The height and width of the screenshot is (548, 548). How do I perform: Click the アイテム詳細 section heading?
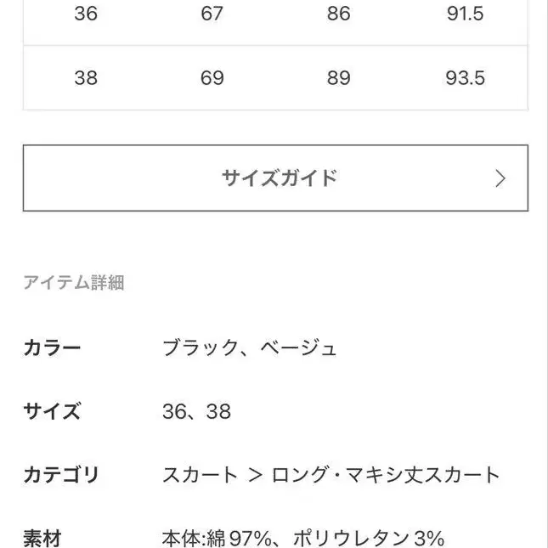click(x=74, y=283)
